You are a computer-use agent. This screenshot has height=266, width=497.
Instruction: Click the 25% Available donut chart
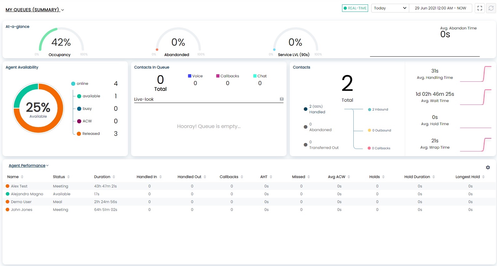pyautogui.click(x=38, y=108)
